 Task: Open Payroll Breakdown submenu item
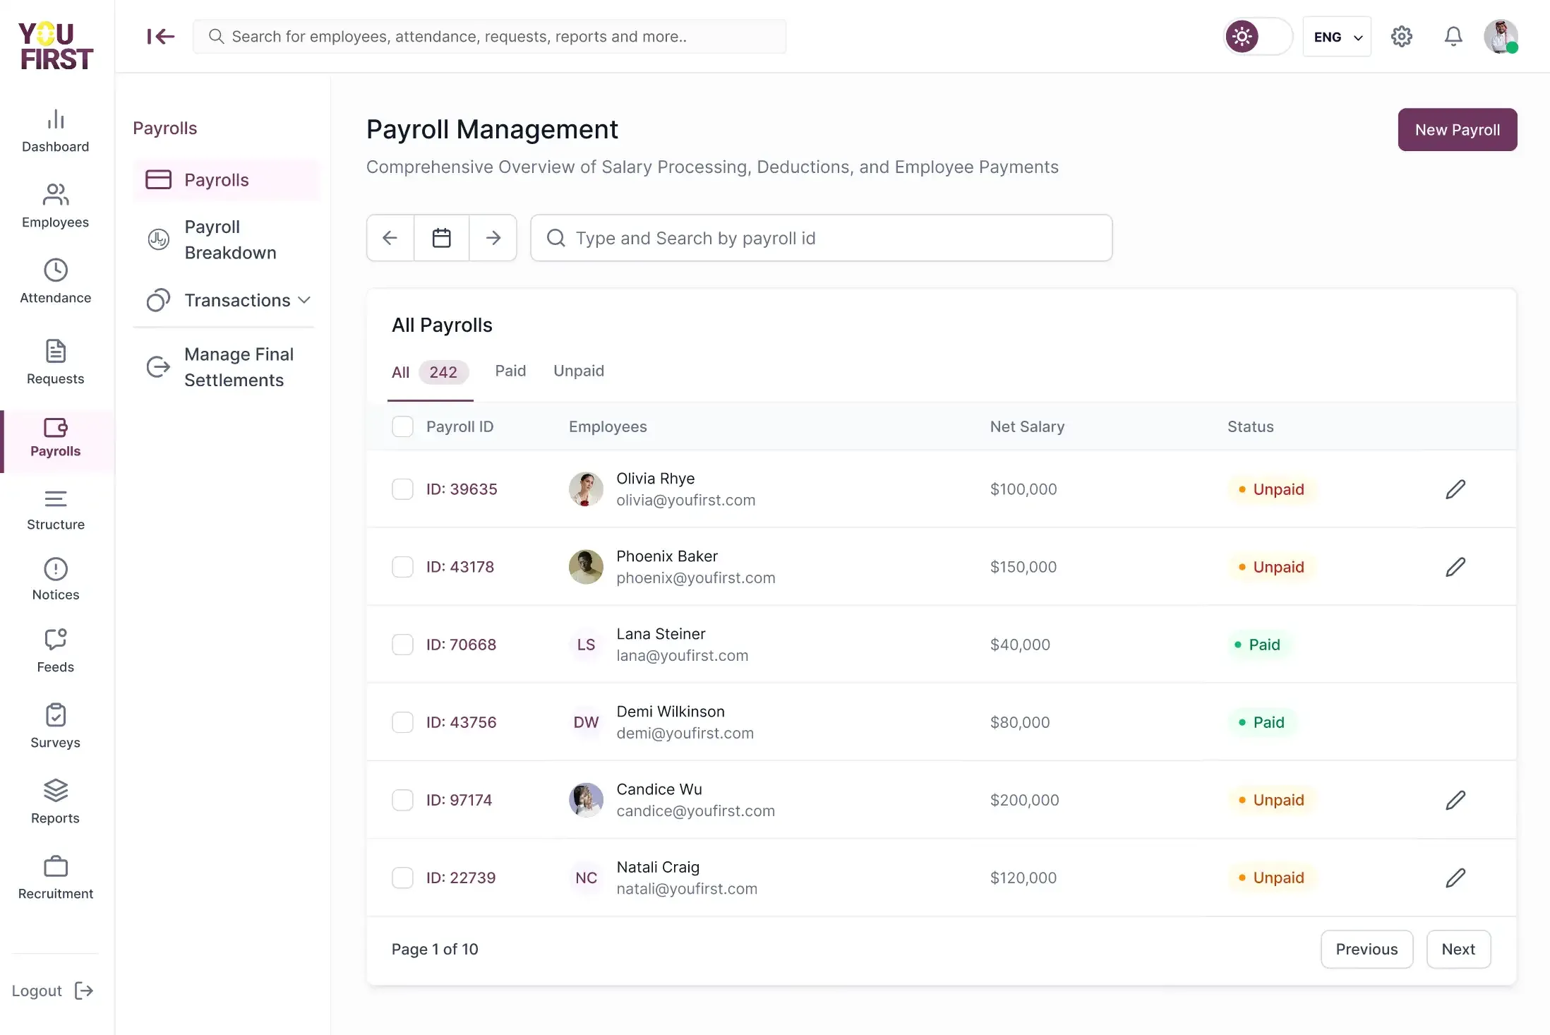(x=227, y=240)
